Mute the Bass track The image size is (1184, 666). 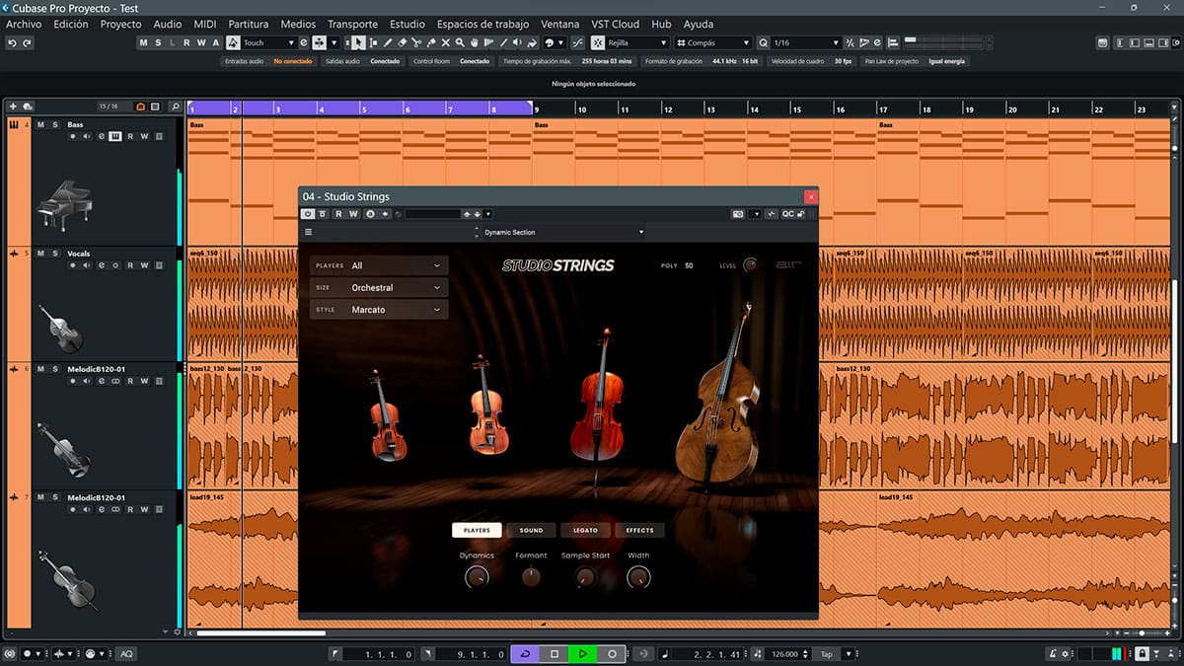point(40,125)
